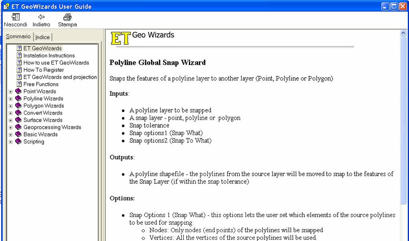Click the Scripting book icon
Viewport: 409px width, 241px height.
click(18, 141)
